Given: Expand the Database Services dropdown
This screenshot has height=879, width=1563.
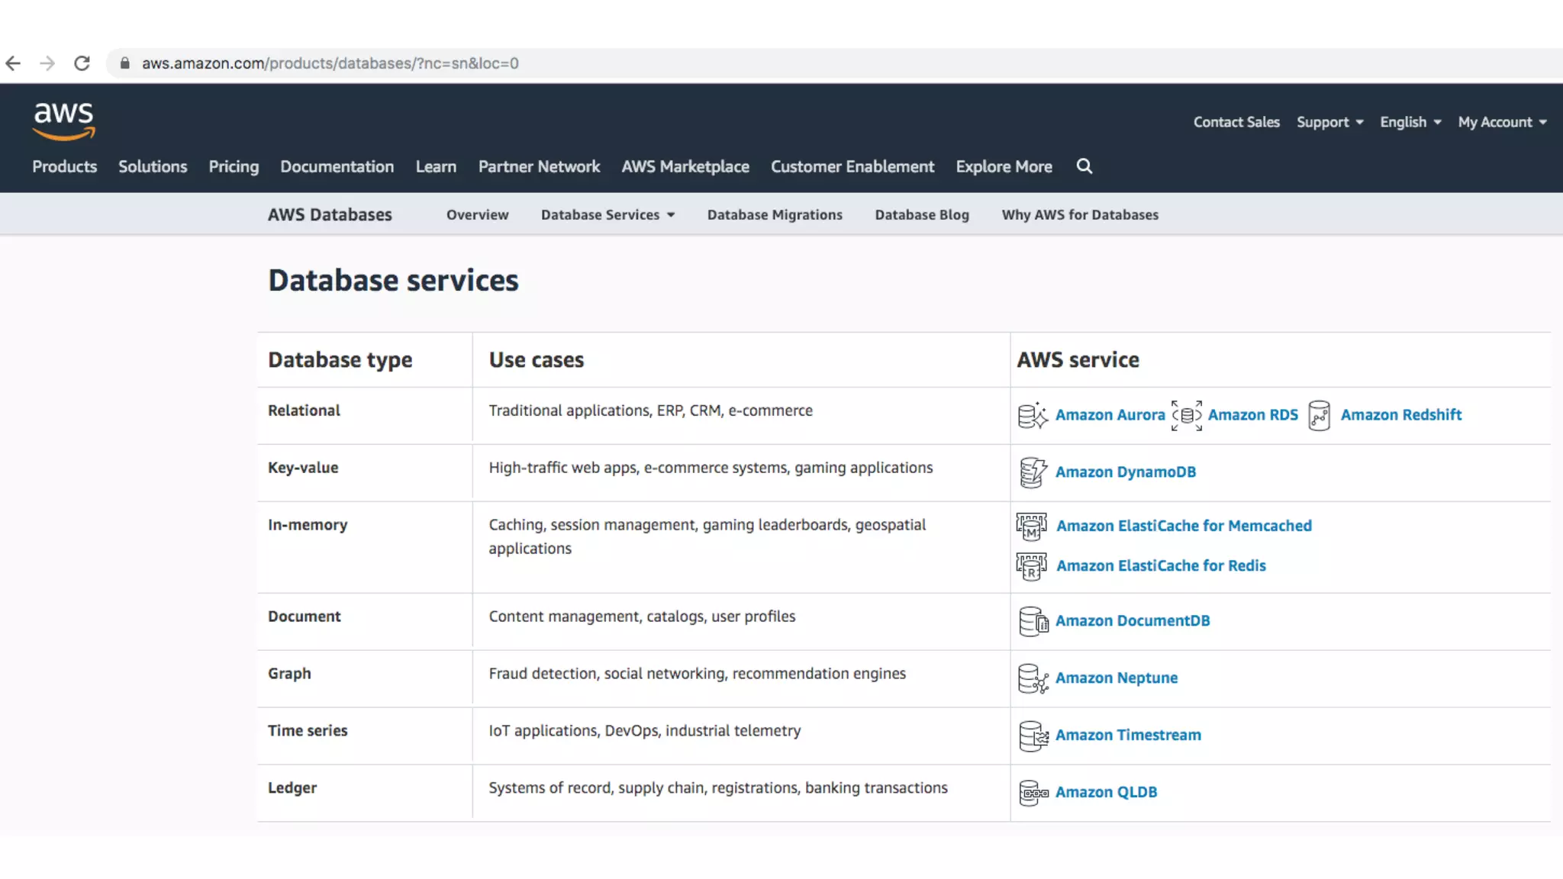Looking at the screenshot, I should [607, 215].
